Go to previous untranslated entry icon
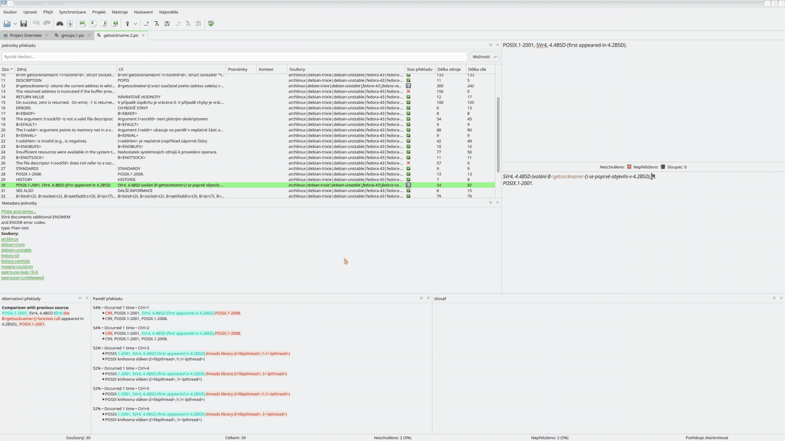Image resolution: width=785 pixels, height=441 pixels. click(x=146, y=24)
